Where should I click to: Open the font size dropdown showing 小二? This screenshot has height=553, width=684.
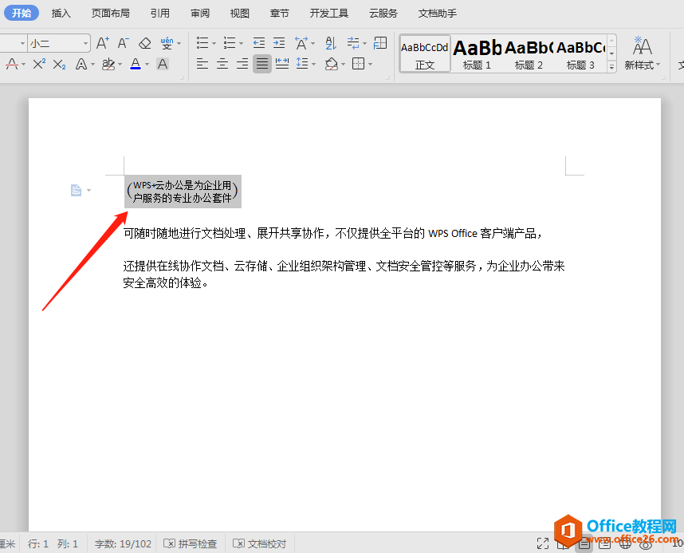coord(85,43)
